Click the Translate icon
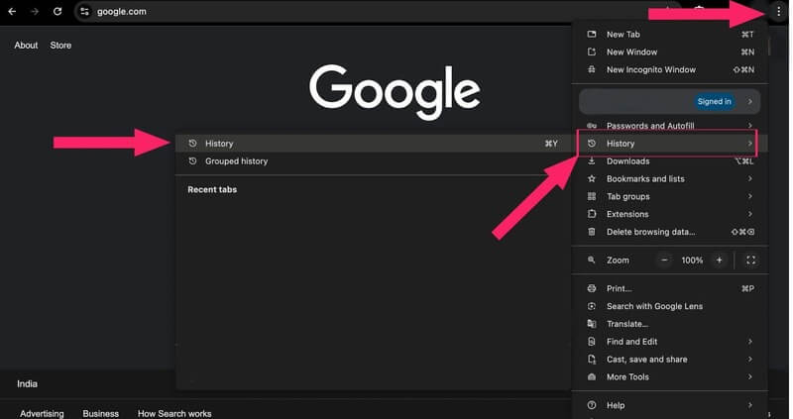This screenshot has height=419, width=793. (x=591, y=324)
